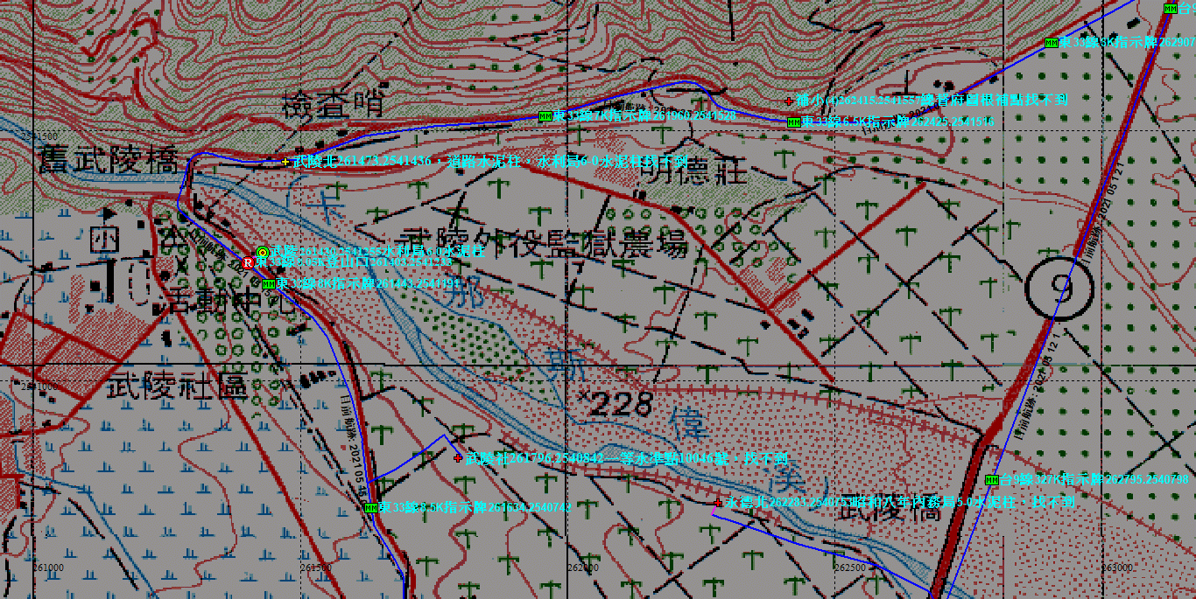Click the green 東33線6K指示牌 marker icon
This screenshot has height=599, width=1196.
(1051, 43)
